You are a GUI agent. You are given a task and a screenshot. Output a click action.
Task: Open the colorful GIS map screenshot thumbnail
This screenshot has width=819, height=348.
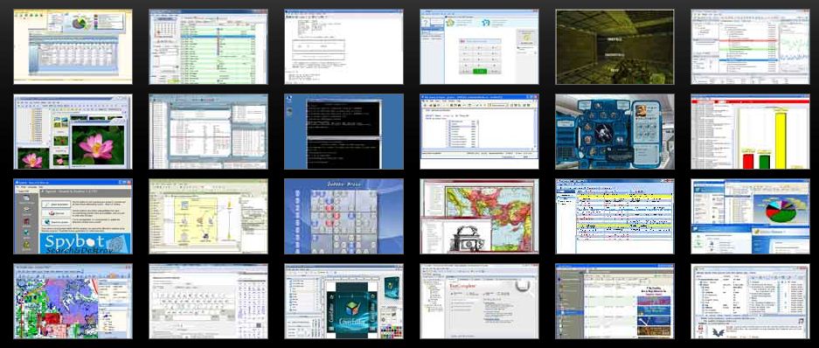pos(73,302)
